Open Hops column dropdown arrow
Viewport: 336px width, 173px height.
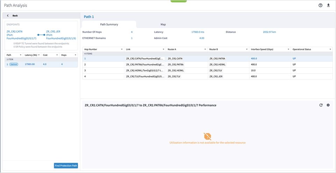76,55
